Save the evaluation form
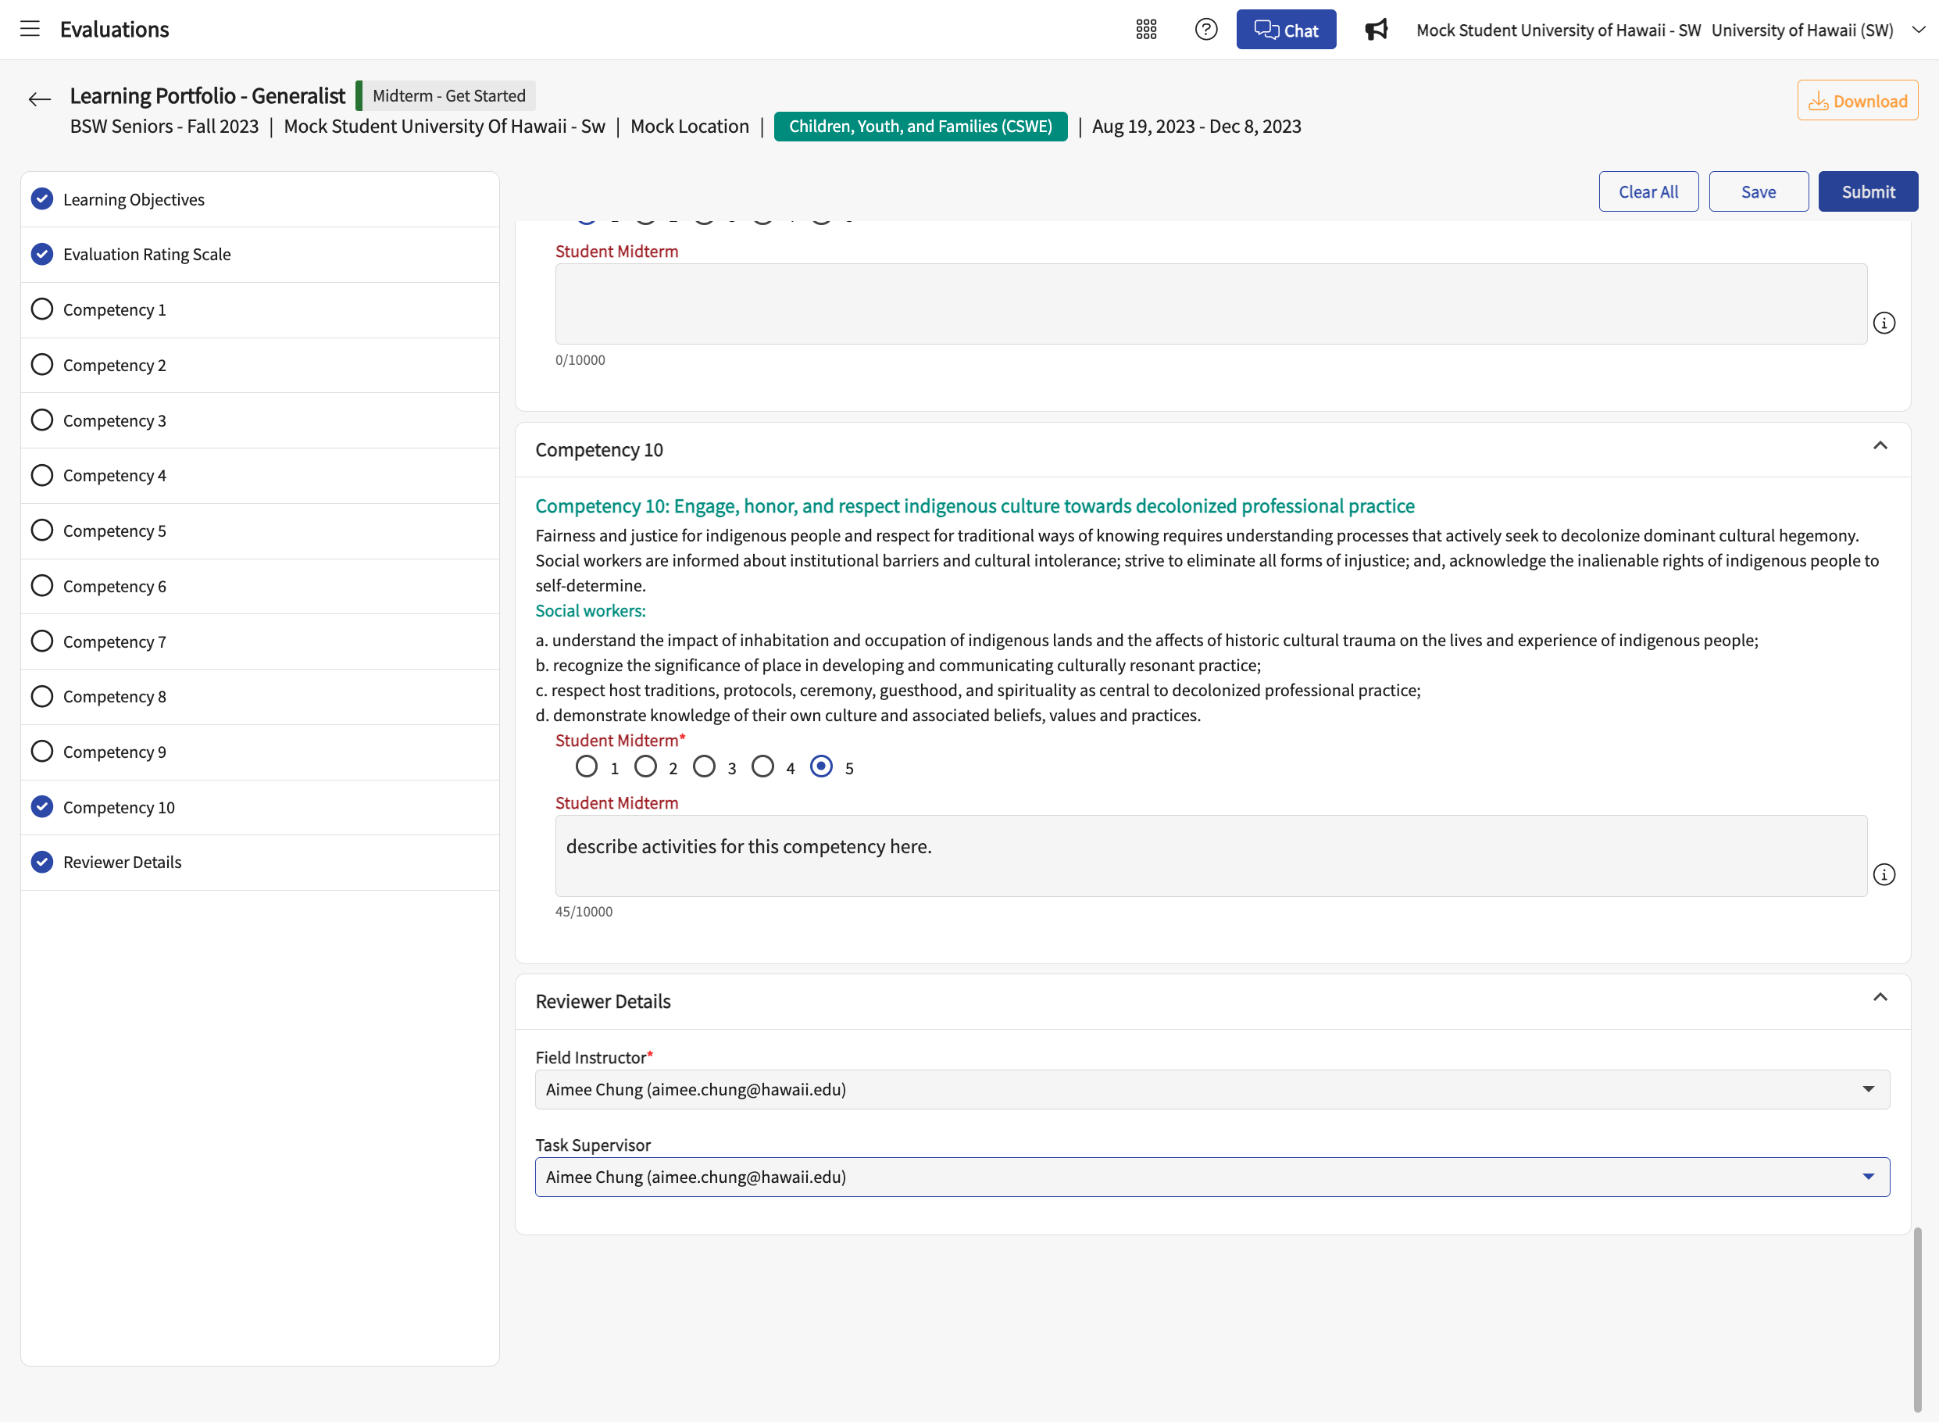Viewport: 1939px width, 1422px height. point(1759,191)
